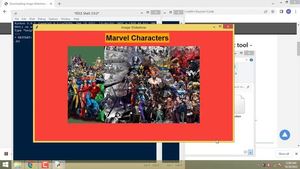Click the share page icon in address bar
The width and height of the screenshot is (300, 169).
tap(266, 11)
